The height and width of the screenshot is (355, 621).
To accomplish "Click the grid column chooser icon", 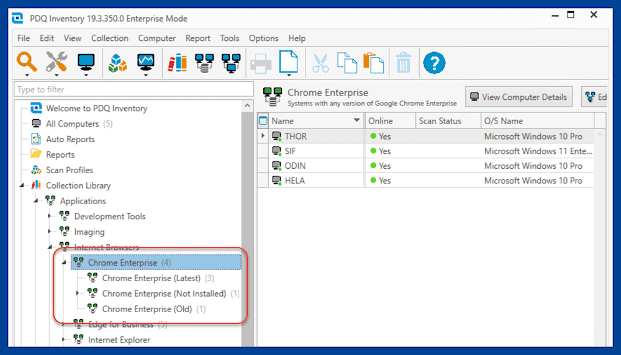I will pos(263,120).
